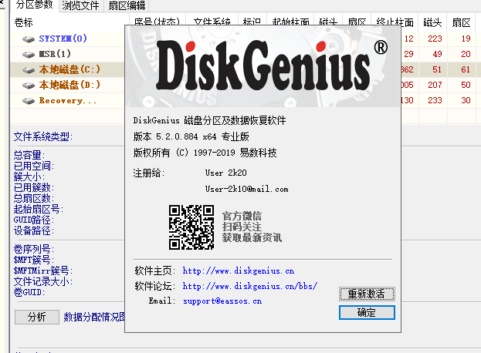
Task: Click the 重新激活 button
Action: 367,294
